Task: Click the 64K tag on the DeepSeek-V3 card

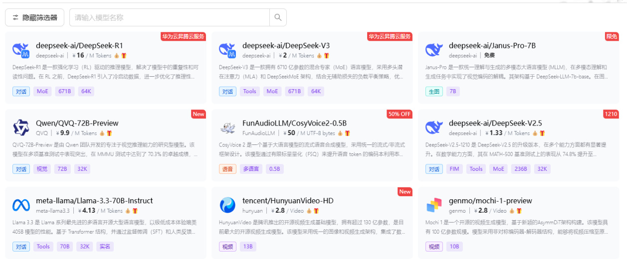Action: click(316, 91)
